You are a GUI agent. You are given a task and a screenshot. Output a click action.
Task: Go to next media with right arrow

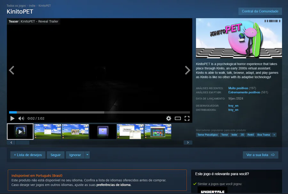click(x=187, y=70)
